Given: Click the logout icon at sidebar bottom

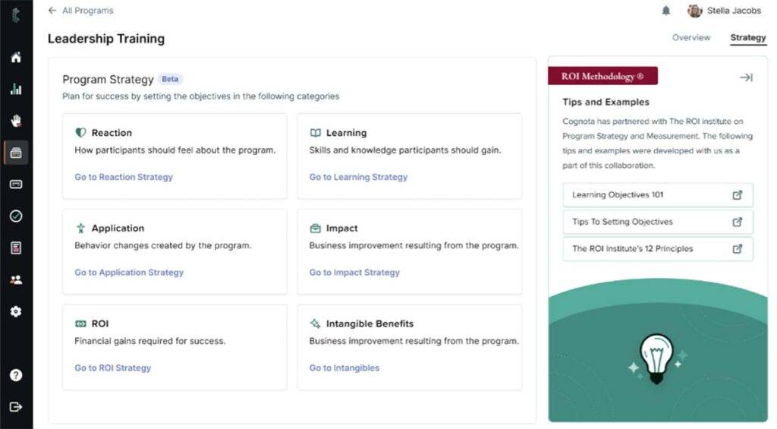Looking at the screenshot, I should [x=16, y=407].
